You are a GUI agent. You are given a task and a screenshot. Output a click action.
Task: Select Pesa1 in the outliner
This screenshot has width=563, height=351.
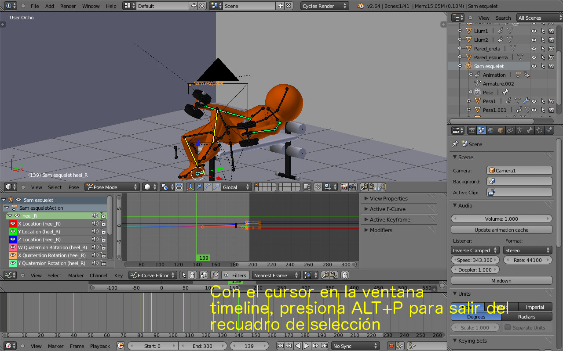[489, 101]
